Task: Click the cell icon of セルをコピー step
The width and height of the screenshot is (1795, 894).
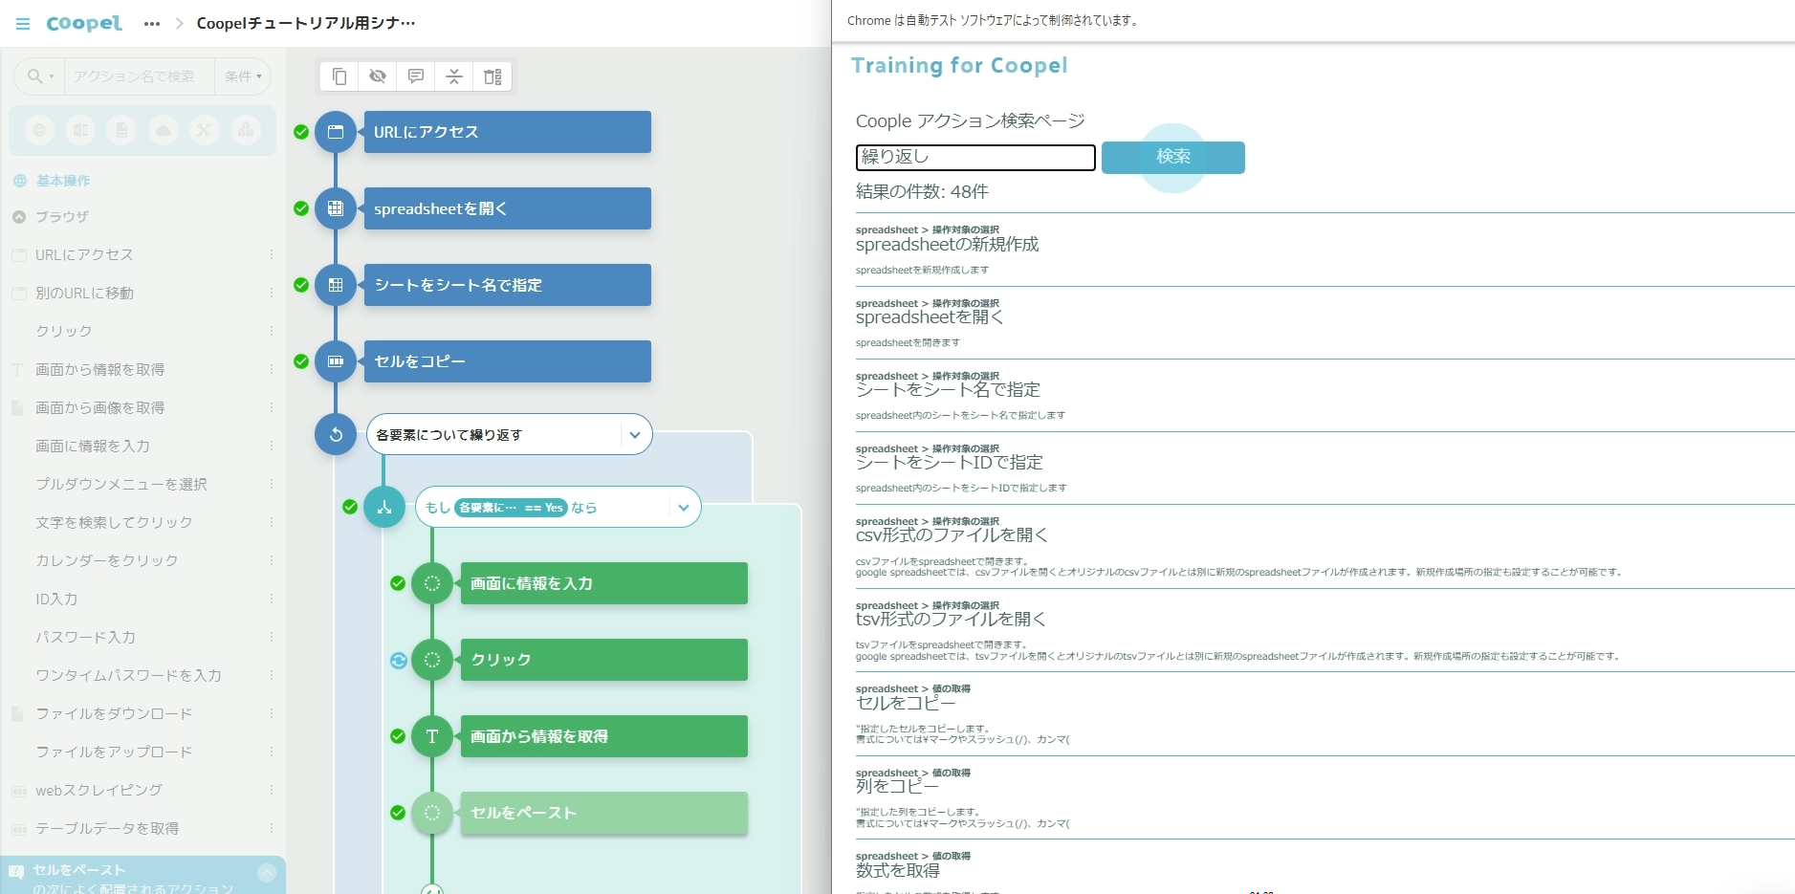Action: coord(336,361)
